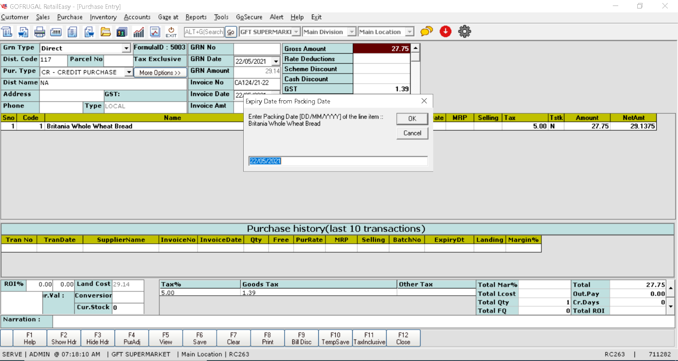Expand the GRN Date picker dropdown
678x361 pixels.
tap(276, 61)
